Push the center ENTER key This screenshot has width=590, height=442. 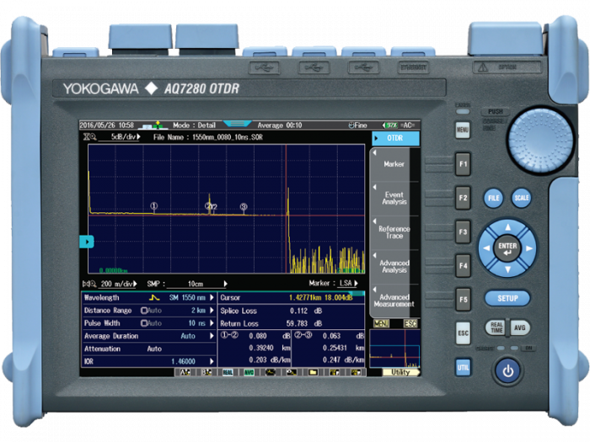point(507,248)
